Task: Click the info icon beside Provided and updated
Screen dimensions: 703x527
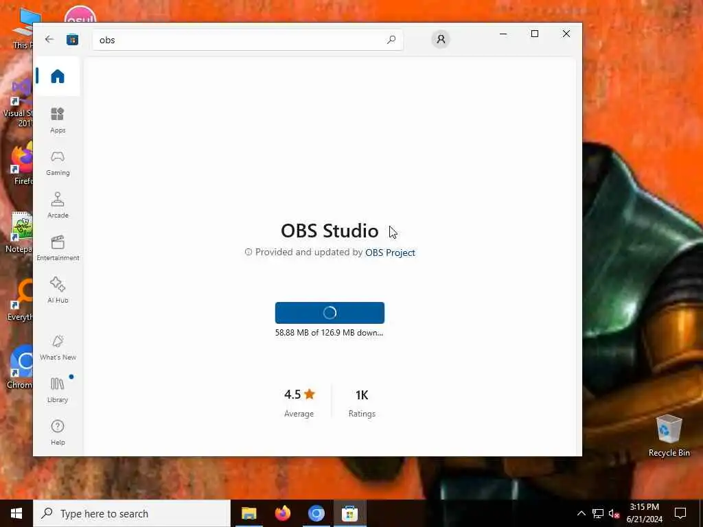Action: (x=248, y=252)
